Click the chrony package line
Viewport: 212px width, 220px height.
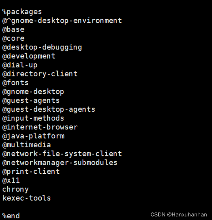click(x=16, y=189)
